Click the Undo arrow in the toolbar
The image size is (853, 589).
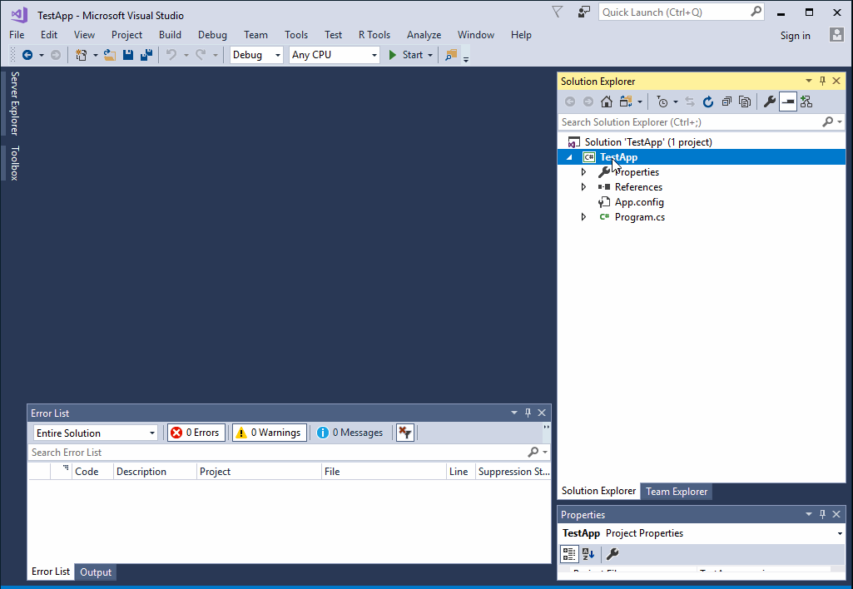click(171, 55)
